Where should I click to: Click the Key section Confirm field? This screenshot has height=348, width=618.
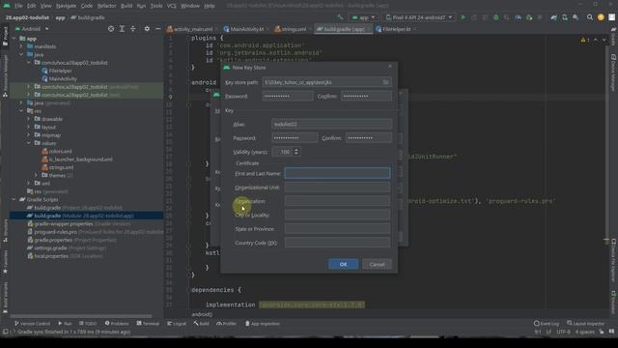click(x=369, y=138)
